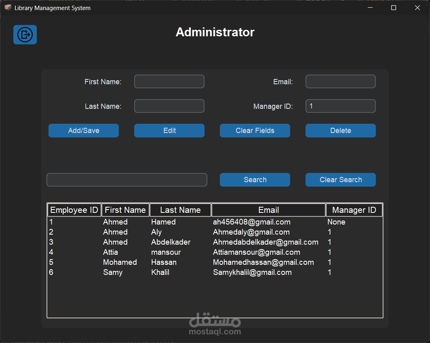Image resolution: width=430 pixels, height=343 pixels.
Task: Focus the First Name input field
Action: 169,81
